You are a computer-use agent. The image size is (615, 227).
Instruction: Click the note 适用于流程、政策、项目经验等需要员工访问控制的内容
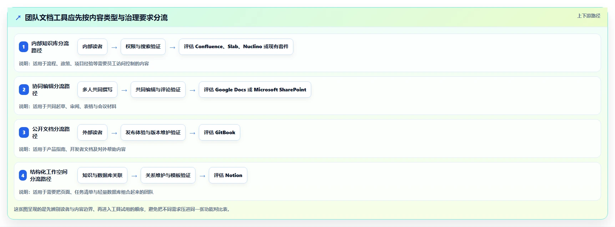(x=91, y=64)
